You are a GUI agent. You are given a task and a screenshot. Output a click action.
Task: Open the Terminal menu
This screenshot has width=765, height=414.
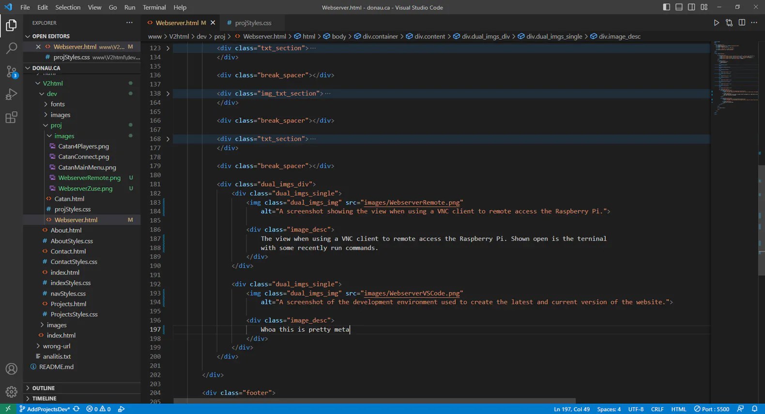(x=154, y=7)
